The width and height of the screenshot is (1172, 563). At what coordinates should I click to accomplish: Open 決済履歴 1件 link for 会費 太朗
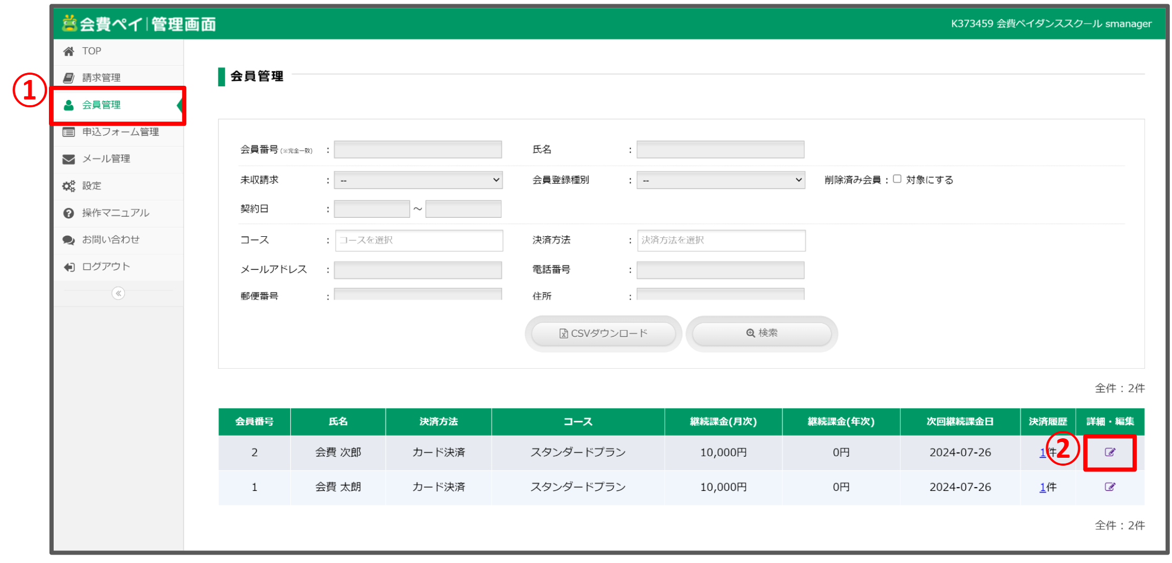point(1043,487)
